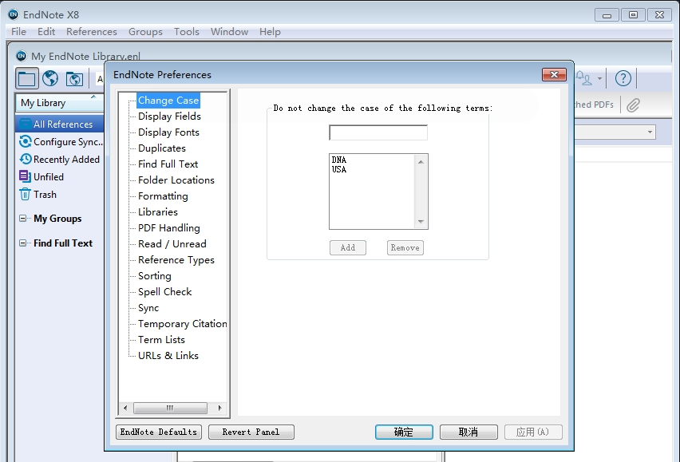Image resolution: width=680 pixels, height=462 pixels.
Task: Open the Edit menu
Action: (x=46, y=32)
